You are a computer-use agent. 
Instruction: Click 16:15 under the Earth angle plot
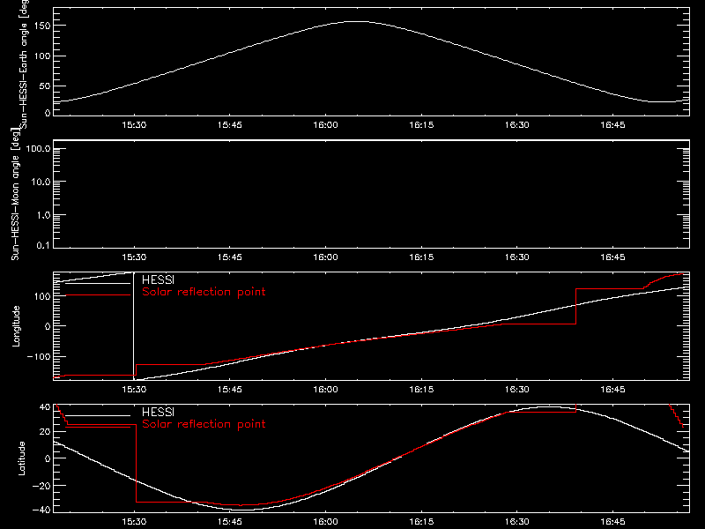(421, 125)
